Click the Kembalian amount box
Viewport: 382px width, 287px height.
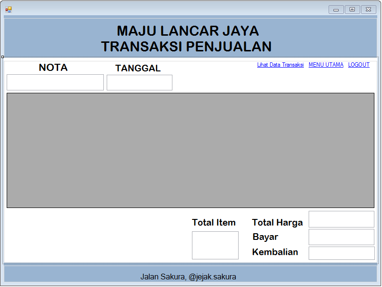[341, 253]
